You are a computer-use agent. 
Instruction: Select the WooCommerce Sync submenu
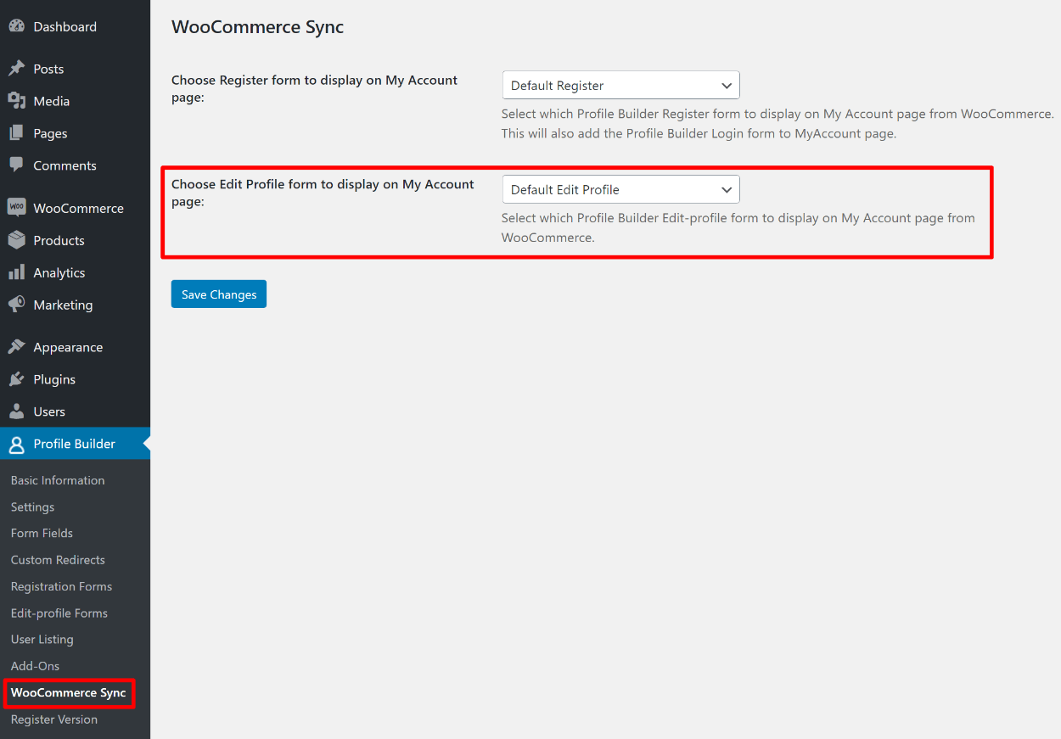click(68, 692)
